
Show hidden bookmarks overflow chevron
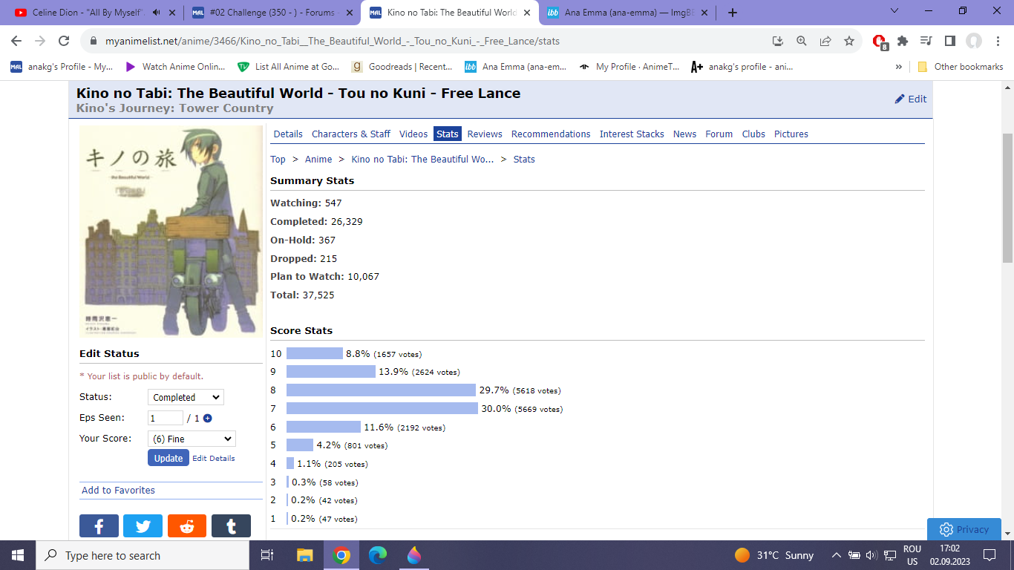pos(899,67)
